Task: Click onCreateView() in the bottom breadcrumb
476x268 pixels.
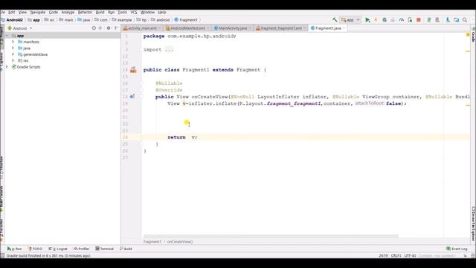Action: coord(180,241)
